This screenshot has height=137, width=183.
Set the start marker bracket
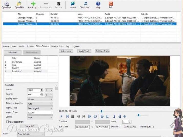coord(107,116)
